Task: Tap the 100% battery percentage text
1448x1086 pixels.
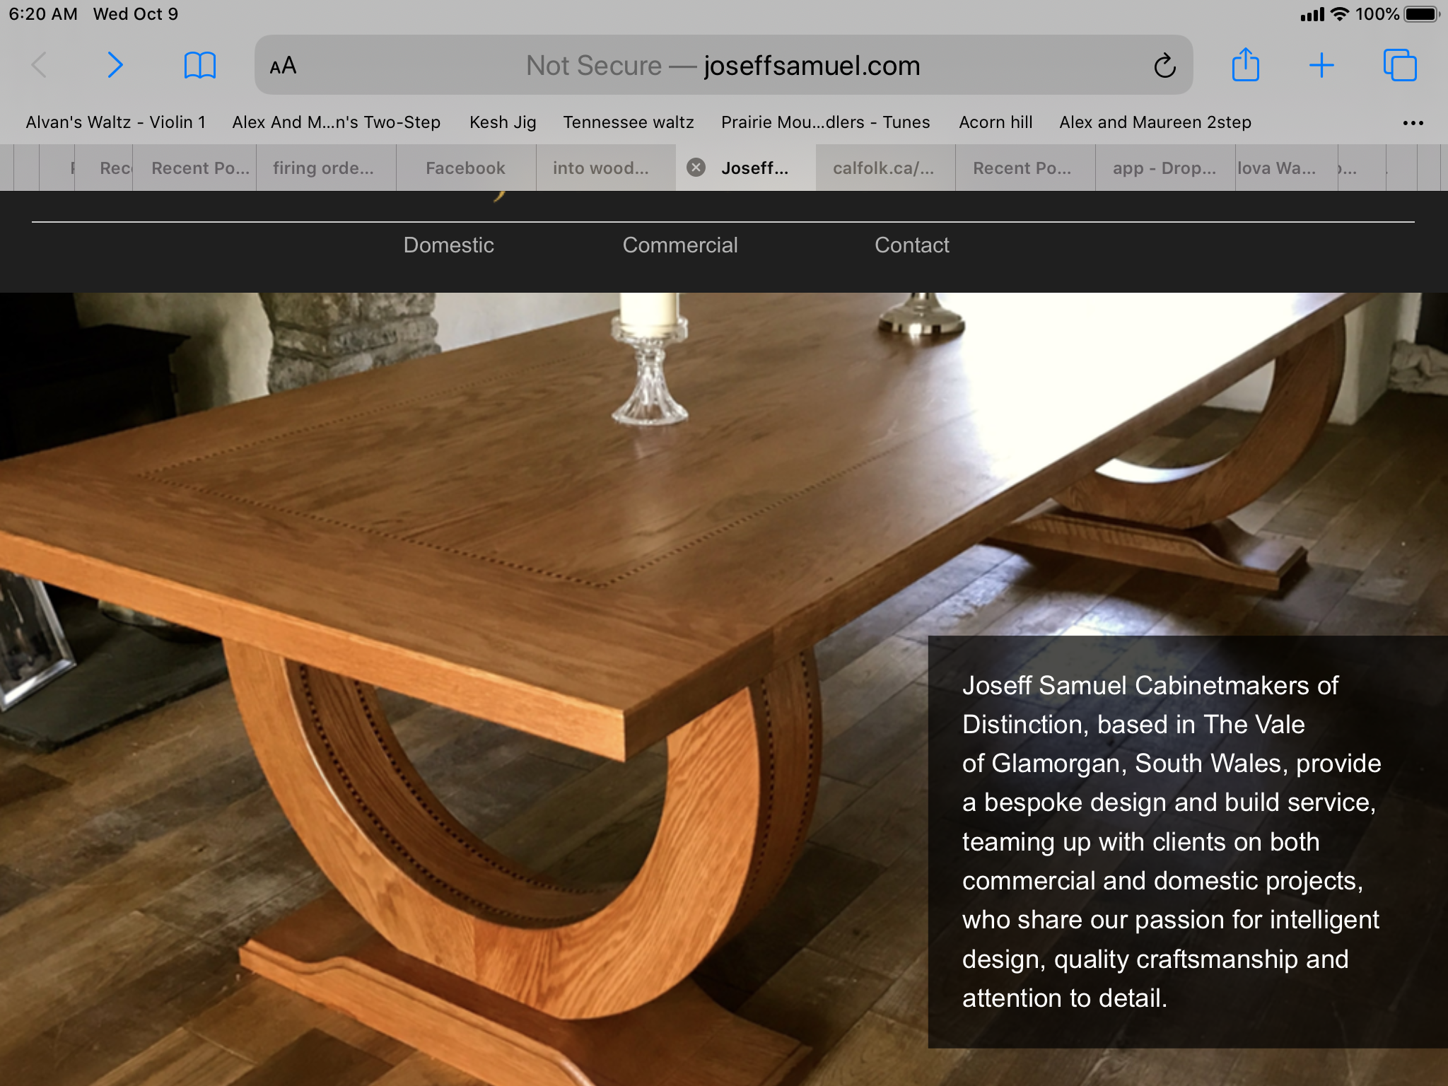Action: coord(1377,14)
